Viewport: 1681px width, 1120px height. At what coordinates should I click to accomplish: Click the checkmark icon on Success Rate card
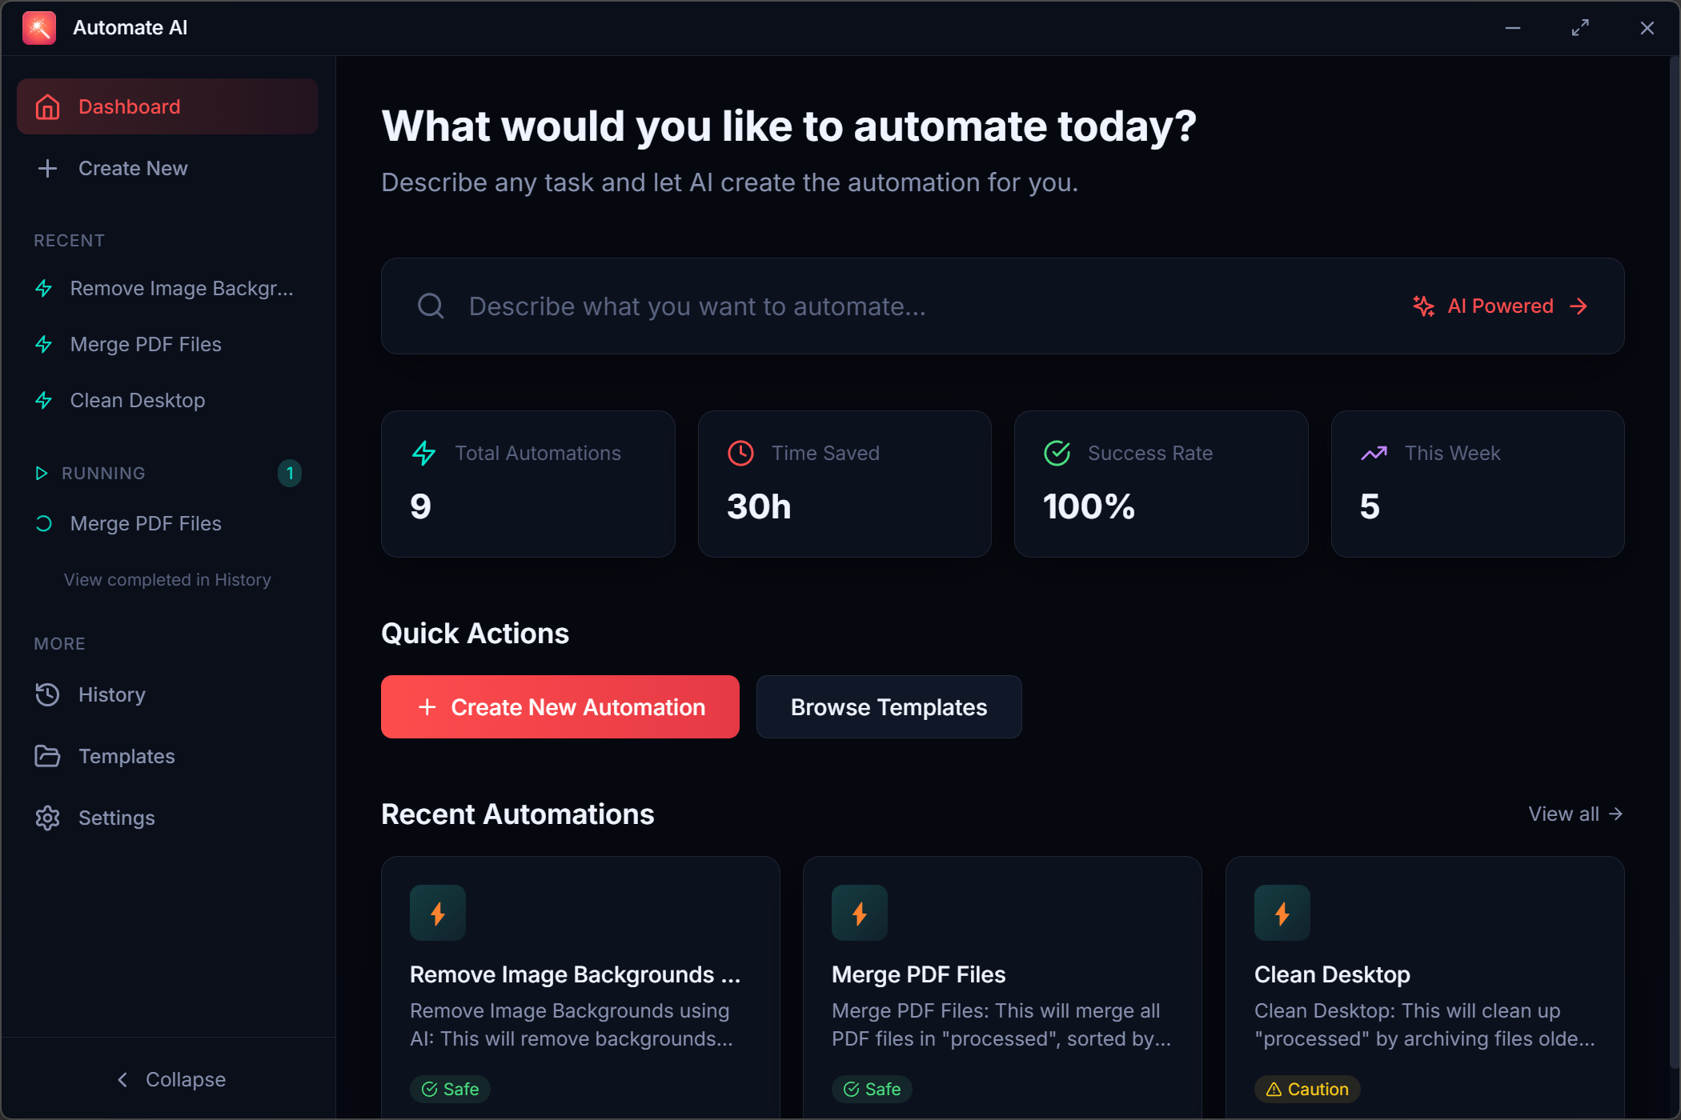1057,453
